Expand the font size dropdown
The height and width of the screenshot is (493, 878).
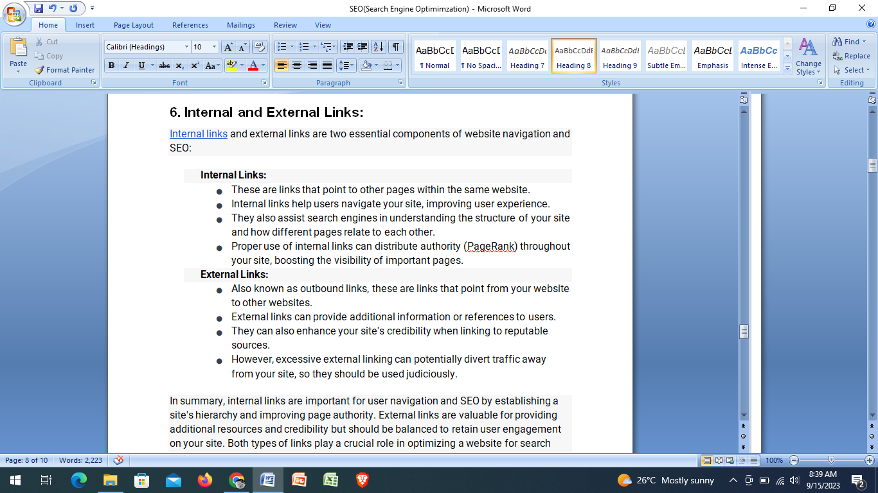[215, 47]
